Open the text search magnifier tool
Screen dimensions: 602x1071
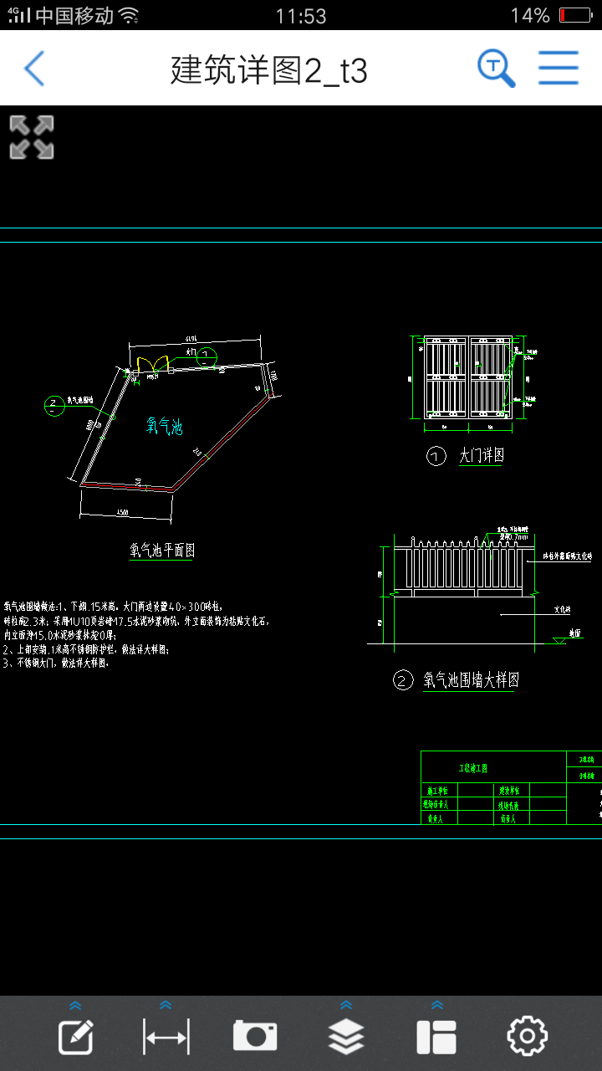[x=497, y=68]
